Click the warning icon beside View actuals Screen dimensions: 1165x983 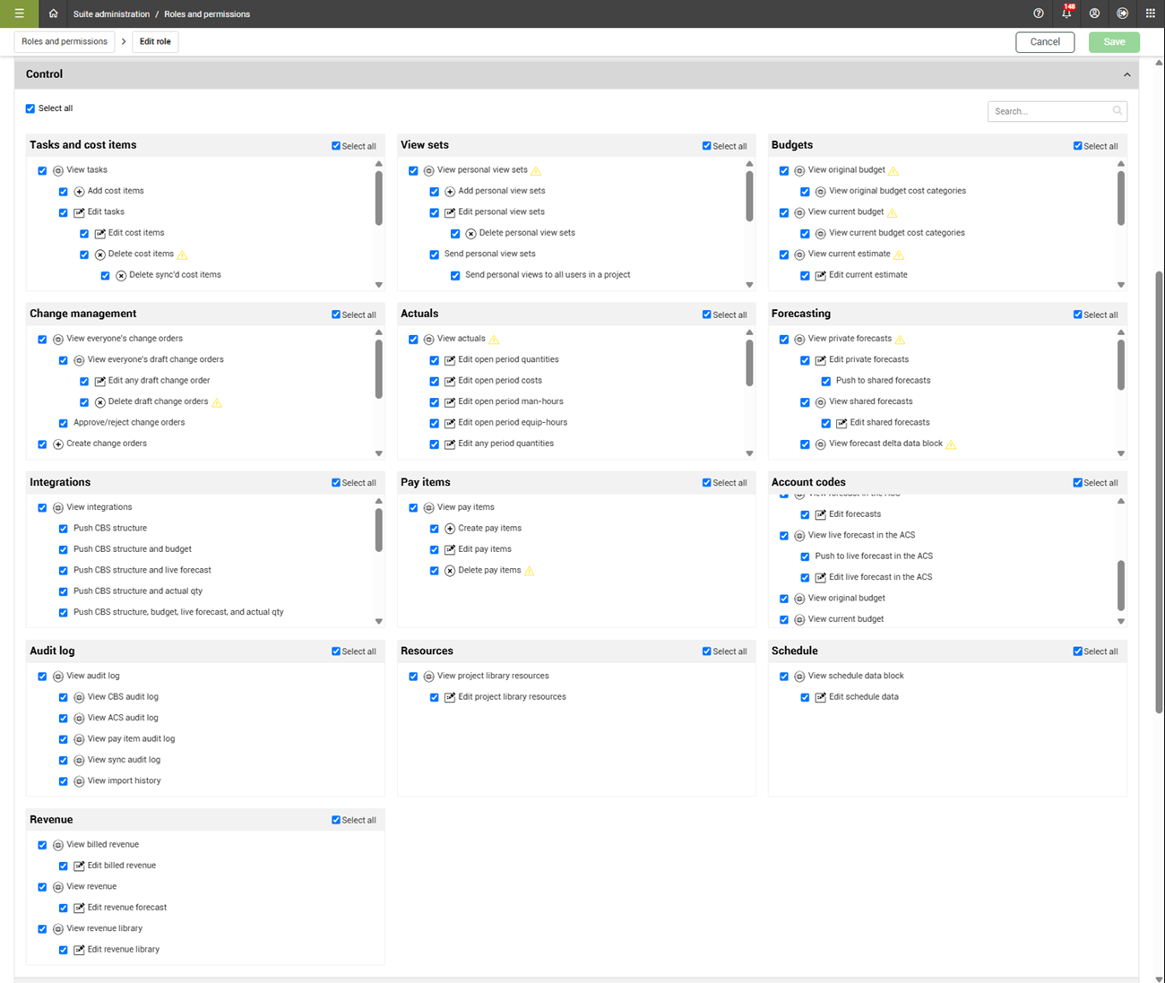coord(494,340)
